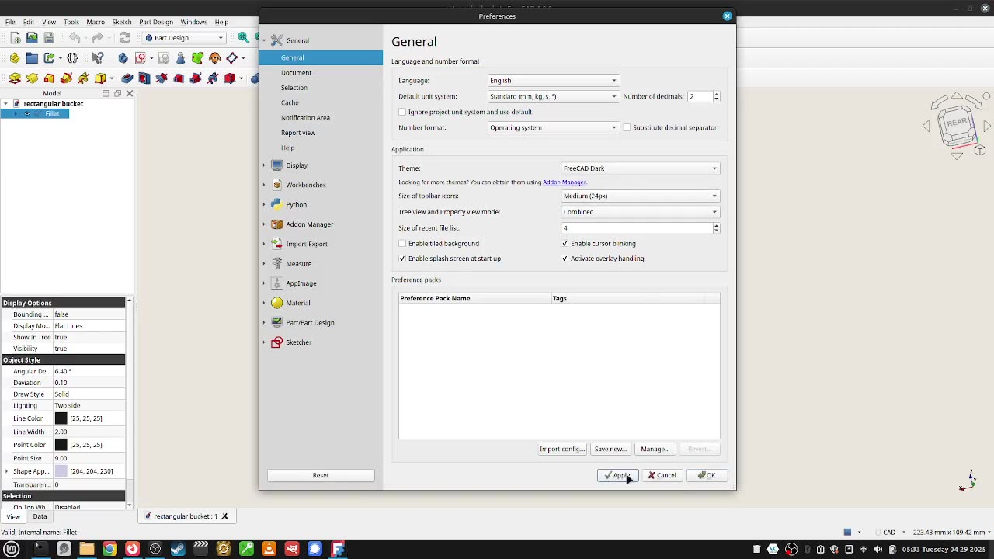
Task: Enable Ignore project unit system checkbox
Action: point(402,112)
